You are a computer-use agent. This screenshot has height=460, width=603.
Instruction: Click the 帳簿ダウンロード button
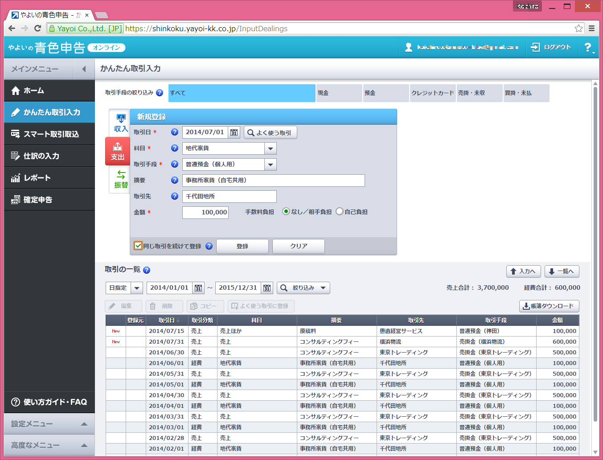549,306
